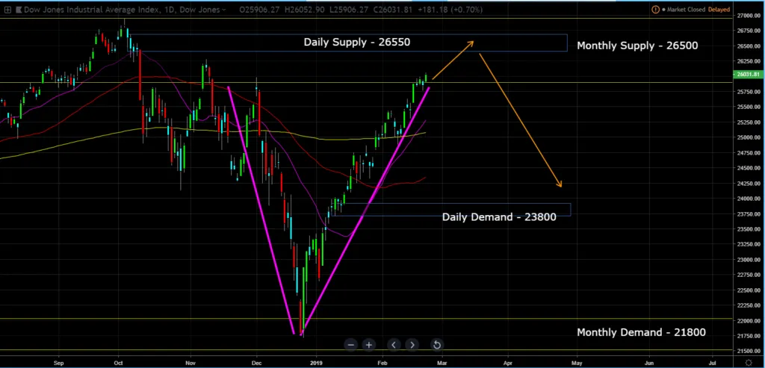Click the Market Closed status indicator
The image size is (765, 368).
coord(684,9)
